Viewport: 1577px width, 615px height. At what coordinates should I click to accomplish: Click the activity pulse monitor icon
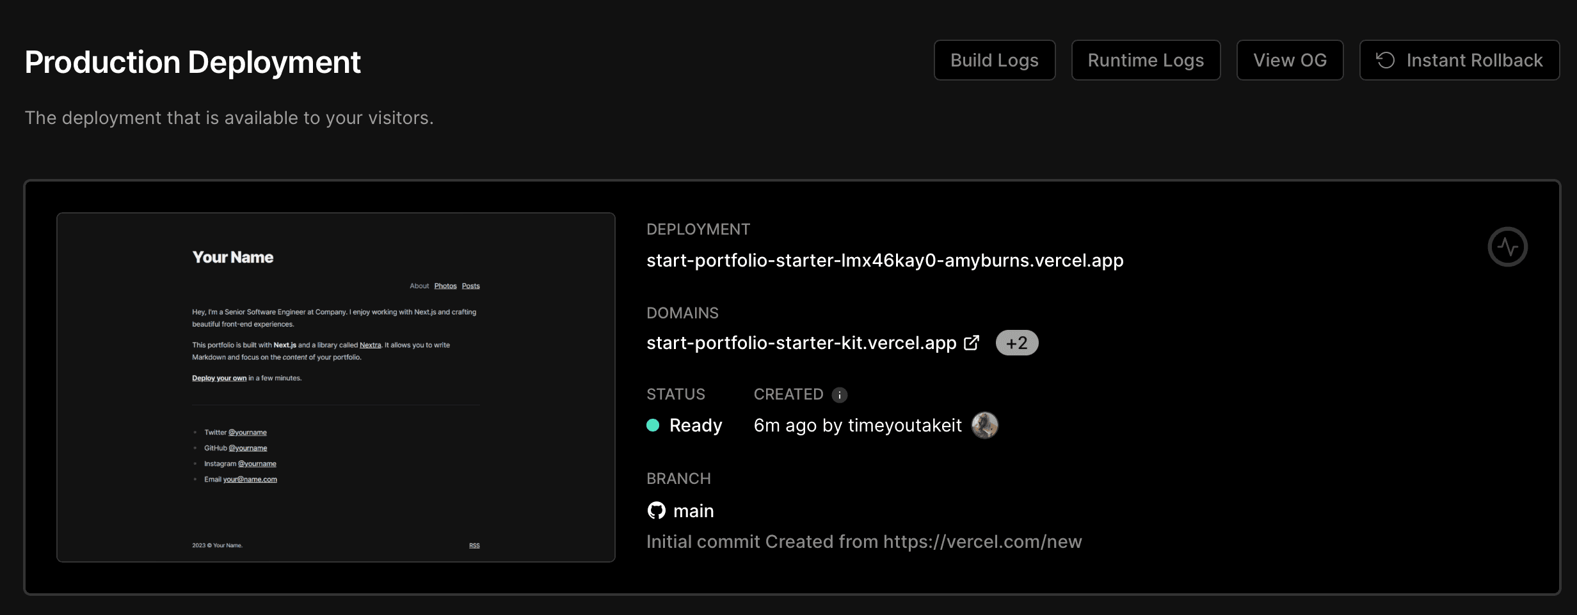1507,246
